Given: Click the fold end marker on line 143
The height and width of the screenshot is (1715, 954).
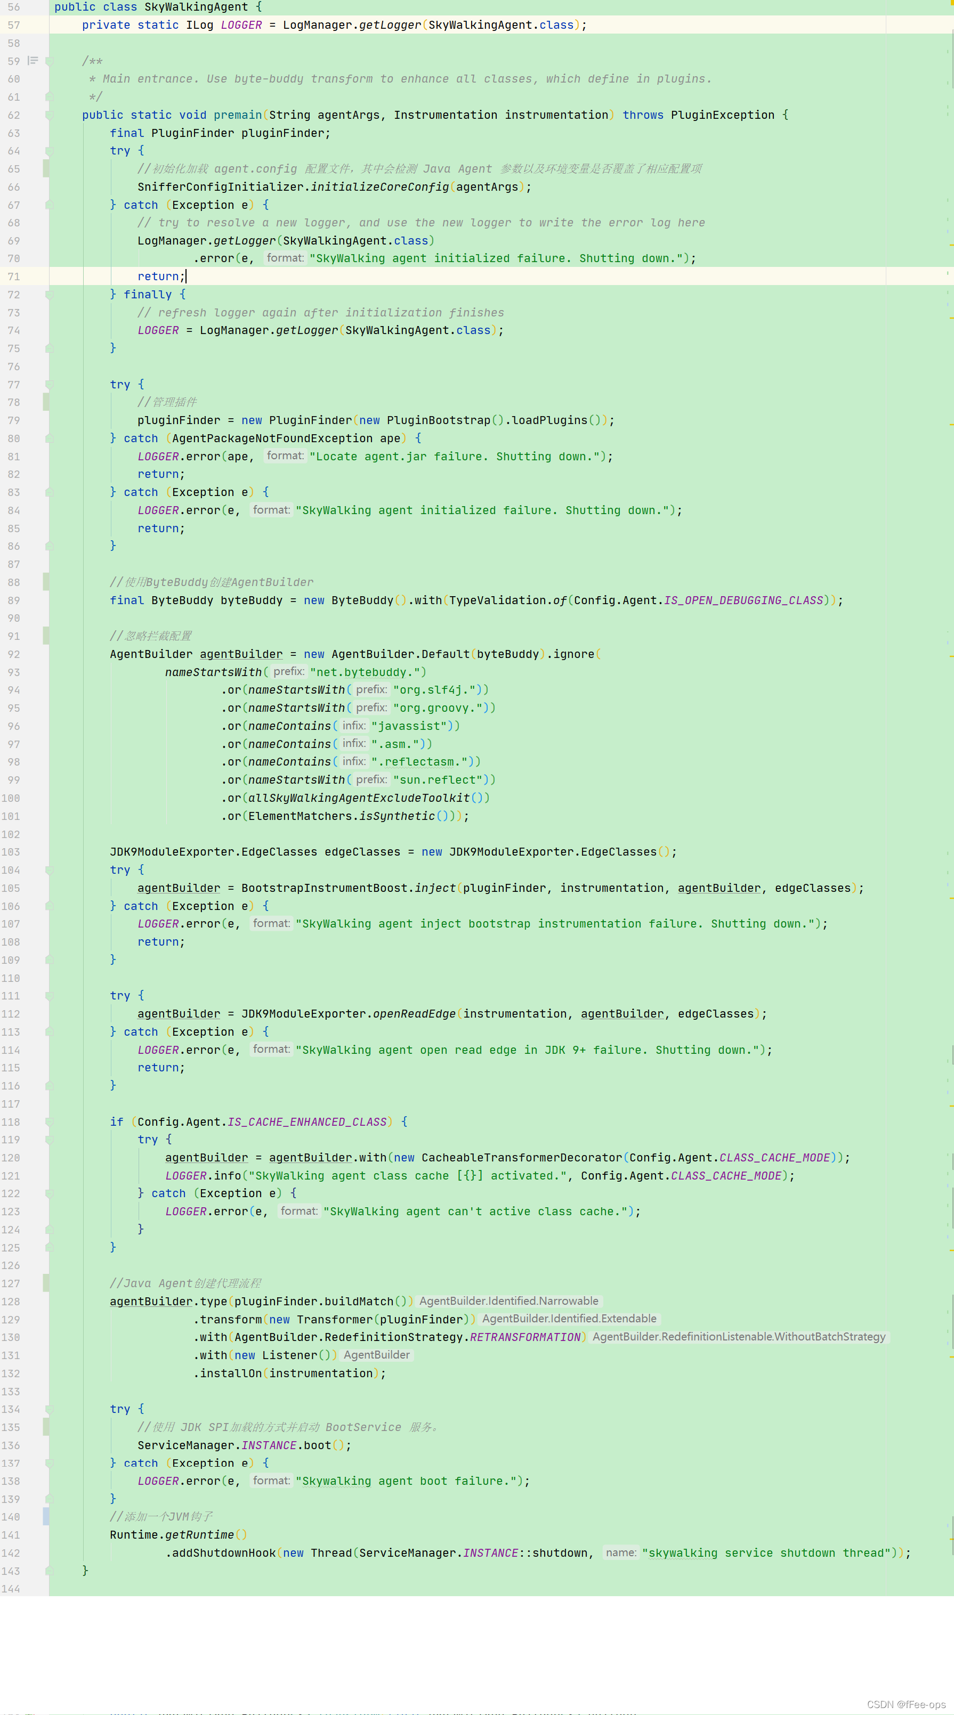Looking at the screenshot, I should click(49, 1571).
